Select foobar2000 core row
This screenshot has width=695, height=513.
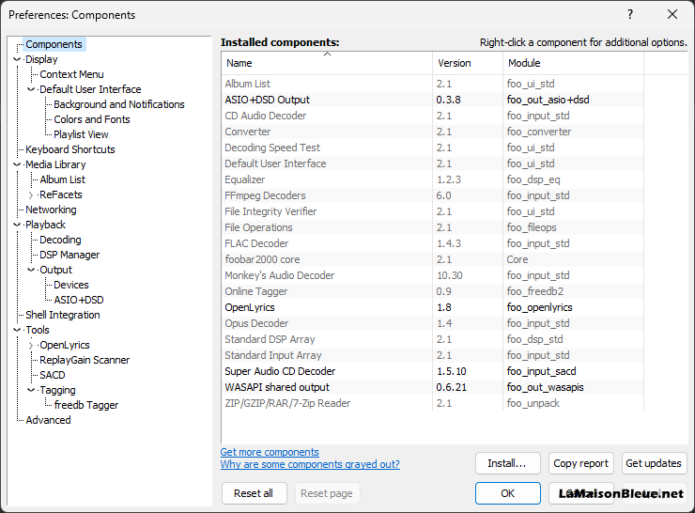coord(433,259)
